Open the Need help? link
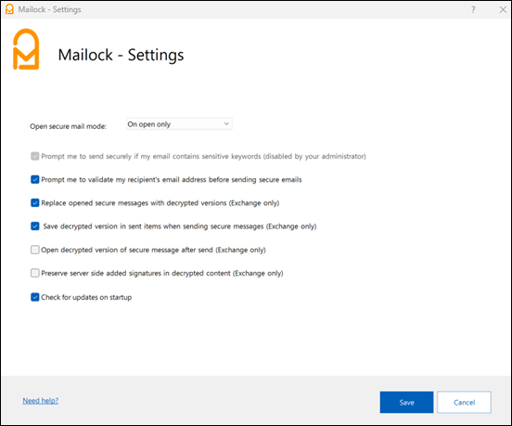 (41, 401)
